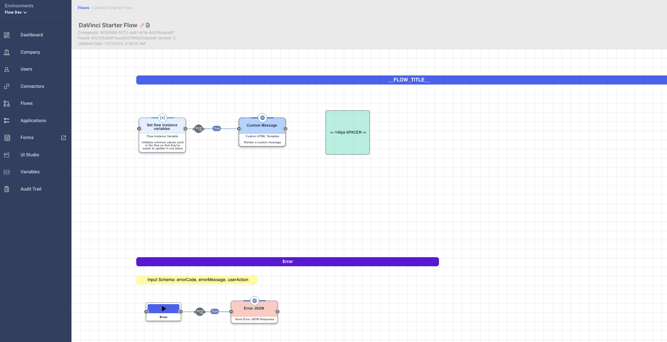Screen dimensions: 667x342
Task: Click the document icon next to flow title
Action: pyautogui.click(x=148, y=25)
